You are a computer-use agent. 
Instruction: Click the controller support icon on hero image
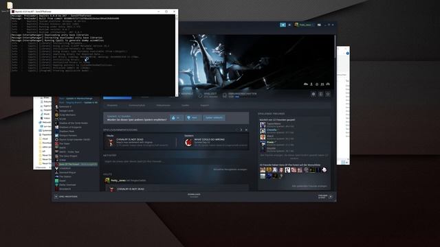click(328, 84)
